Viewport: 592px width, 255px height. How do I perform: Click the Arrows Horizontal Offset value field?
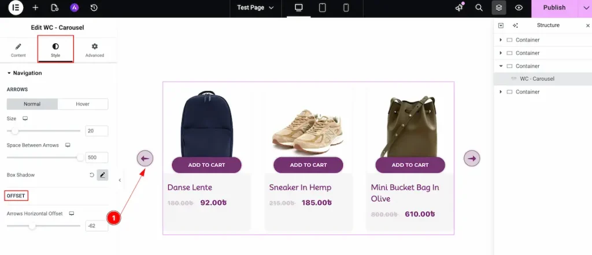[x=97, y=226]
